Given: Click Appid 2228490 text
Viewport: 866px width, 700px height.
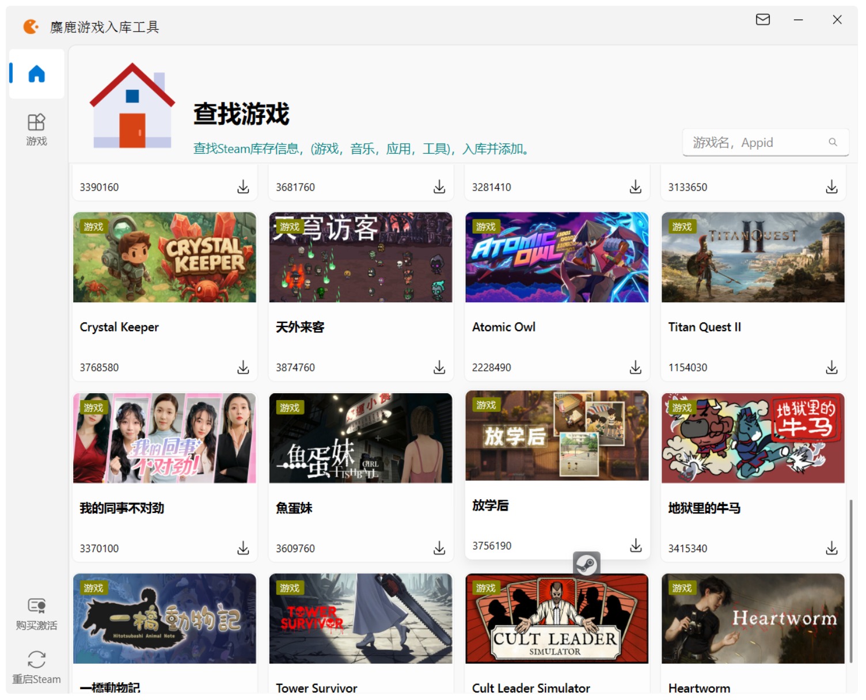Looking at the screenshot, I should (x=492, y=367).
